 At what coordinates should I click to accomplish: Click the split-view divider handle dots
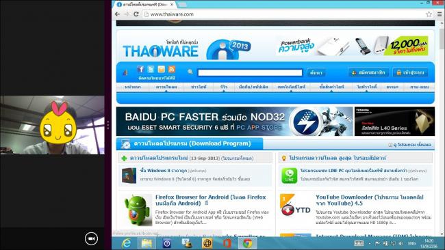click(x=108, y=125)
